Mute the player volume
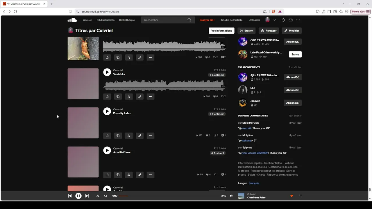Image resolution: width=372 pixels, height=209 pixels. point(231,196)
